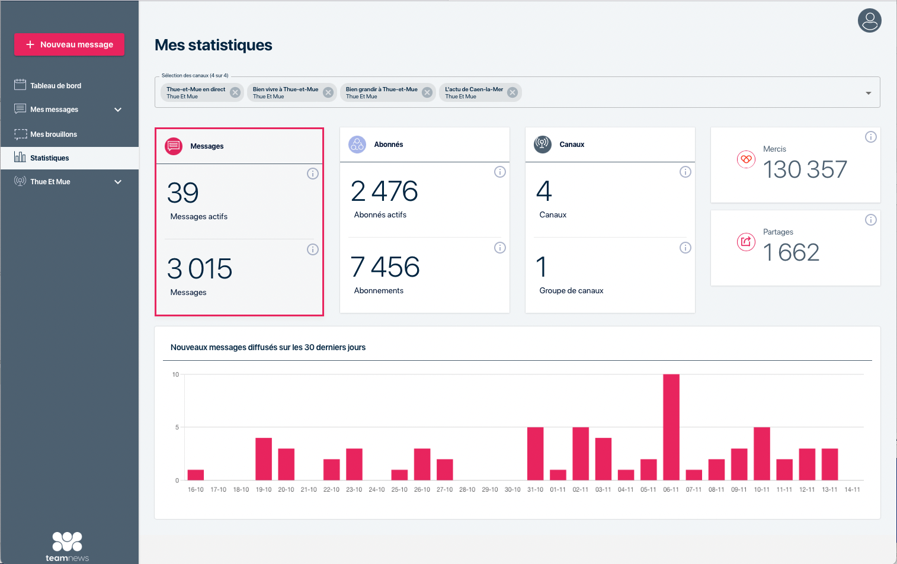
Task: Open Mes brouillons in sidebar
Action: point(53,134)
